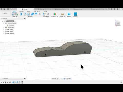Click the Insert image icon
Image resolution: width=123 pixels, height=92 pixels.
click(x=69, y=14)
